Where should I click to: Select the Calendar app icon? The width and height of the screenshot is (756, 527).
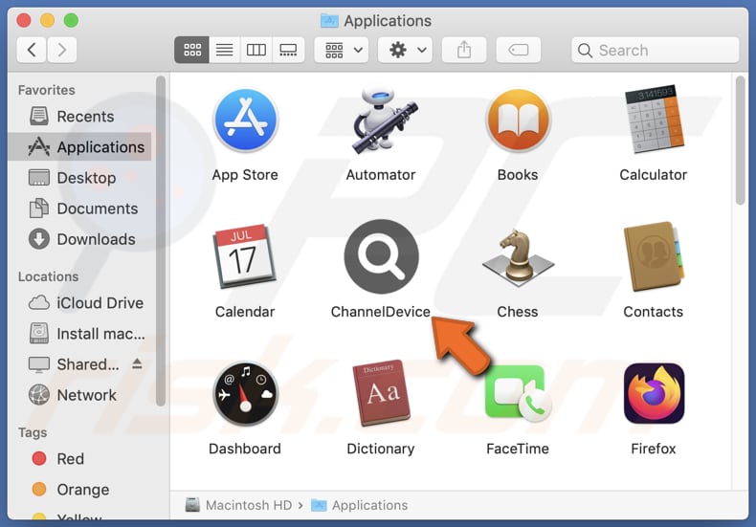244,256
